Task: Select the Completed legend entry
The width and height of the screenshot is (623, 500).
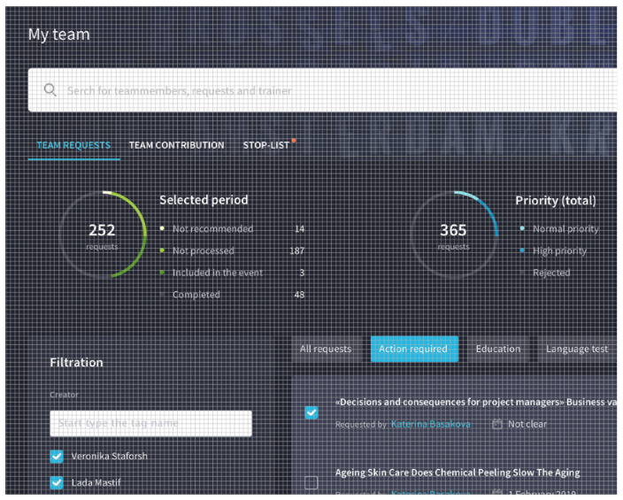Action: 196,295
